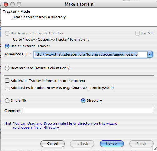This screenshot has width=157, height=151.
Task: Choose the Single file radio button
Action: [x=7, y=100]
